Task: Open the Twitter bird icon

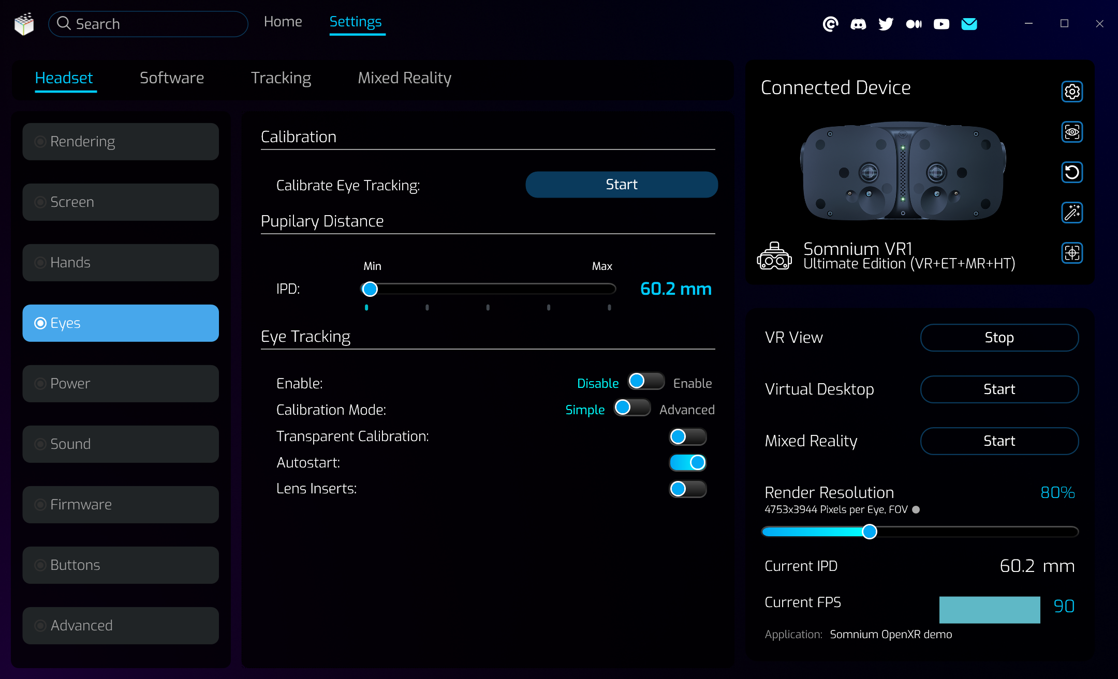Action: click(x=886, y=24)
